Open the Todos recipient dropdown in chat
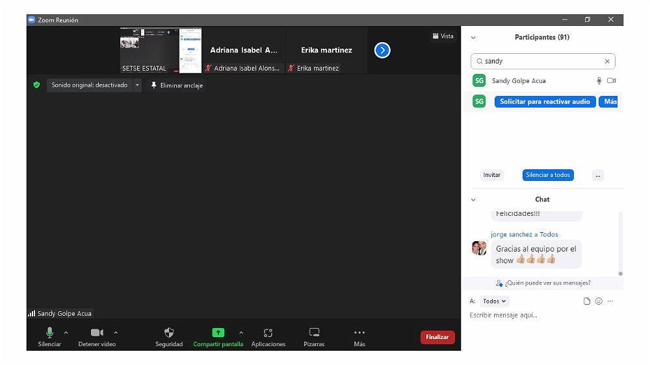 (x=495, y=301)
